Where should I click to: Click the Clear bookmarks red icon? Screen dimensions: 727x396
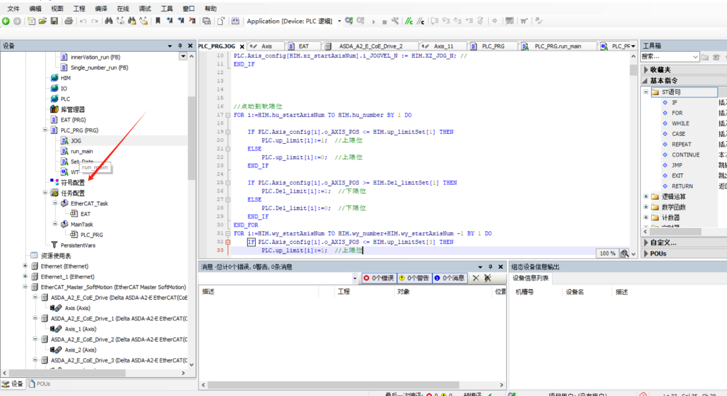(x=192, y=21)
